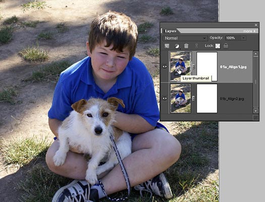Open the Layers panel more menu

click(249, 31)
